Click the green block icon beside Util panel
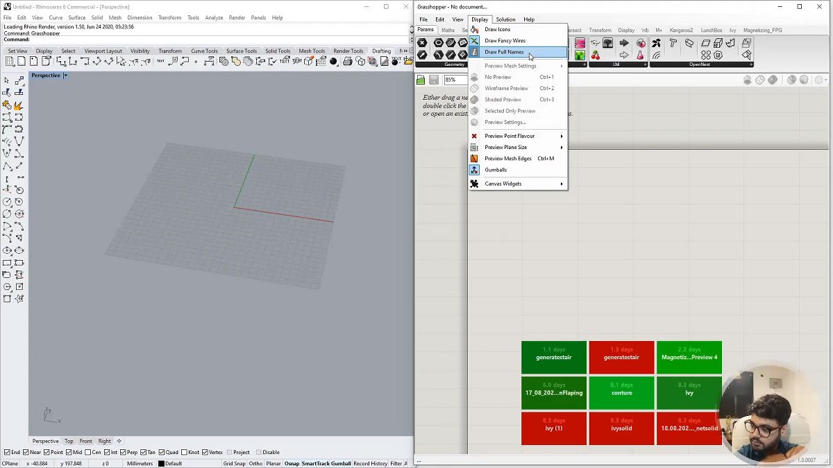This screenshot has width=833, height=468. click(x=580, y=55)
